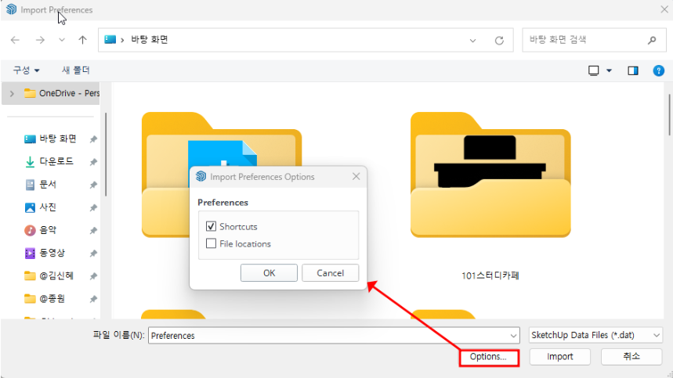Cancel the Import Preferences Options dialog

click(x=330, y=273)
